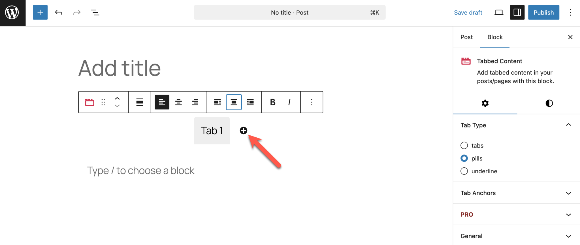Publish the post

543,12
